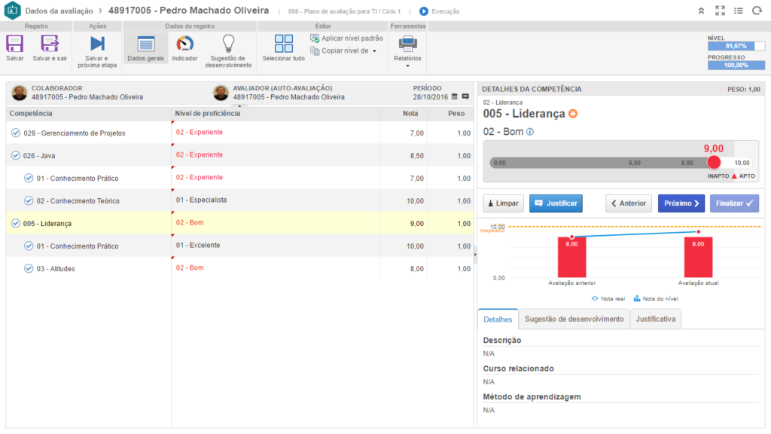Toggle check circle for 026 - Java

pyautogui.click(x=16, y=155)
